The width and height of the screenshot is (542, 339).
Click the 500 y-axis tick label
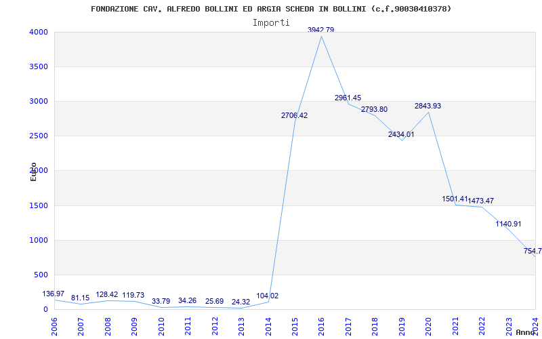[39, 275]
